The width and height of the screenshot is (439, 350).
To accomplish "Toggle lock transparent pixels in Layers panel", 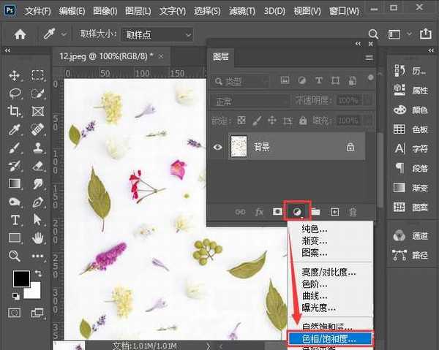I will tap(242, 120).
